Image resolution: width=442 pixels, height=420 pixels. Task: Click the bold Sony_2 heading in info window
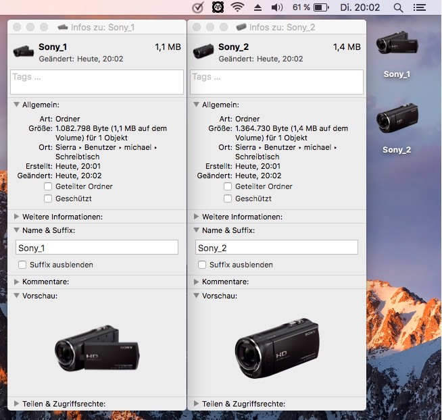point(233,47)
